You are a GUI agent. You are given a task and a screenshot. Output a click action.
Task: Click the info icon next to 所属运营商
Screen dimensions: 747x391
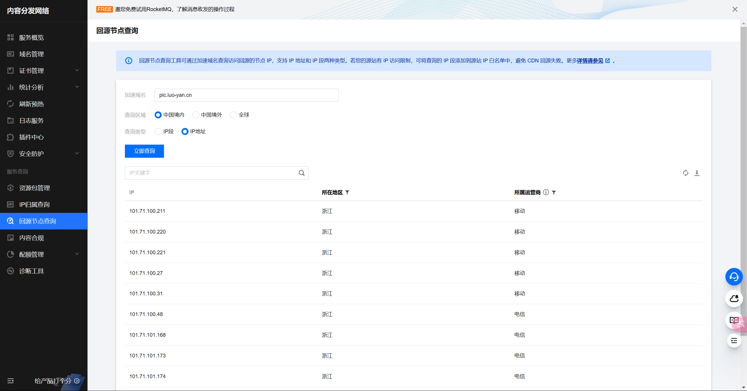point(546,192)
